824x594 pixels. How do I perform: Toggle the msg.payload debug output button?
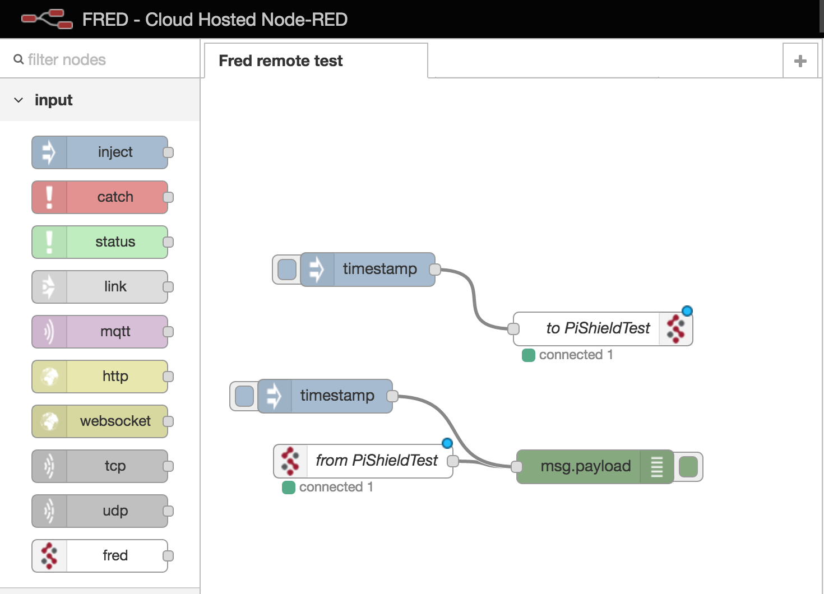click(688, 467)
